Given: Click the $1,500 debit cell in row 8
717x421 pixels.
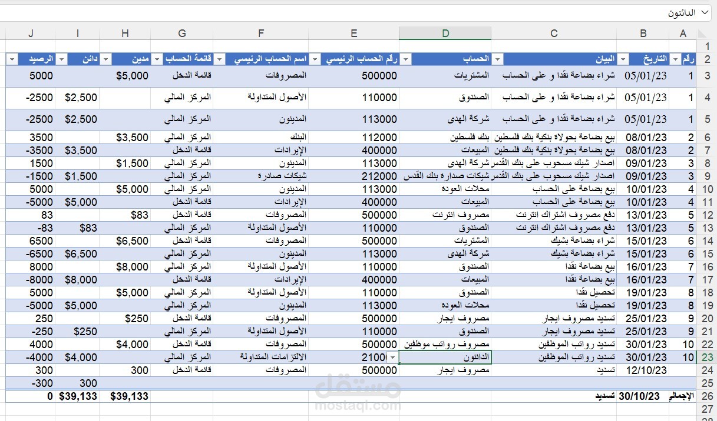Looking at the screenshot, I should tap(125, 163).
